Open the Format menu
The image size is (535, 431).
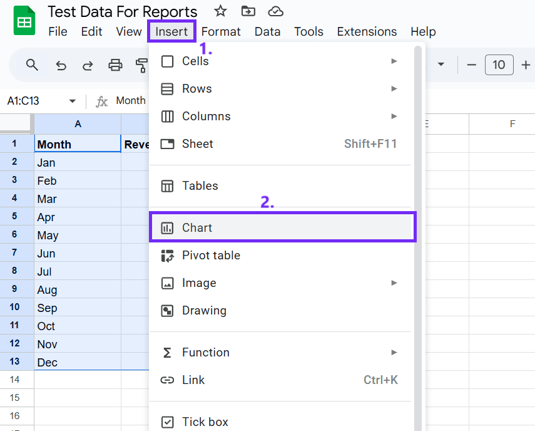point(221,31)
